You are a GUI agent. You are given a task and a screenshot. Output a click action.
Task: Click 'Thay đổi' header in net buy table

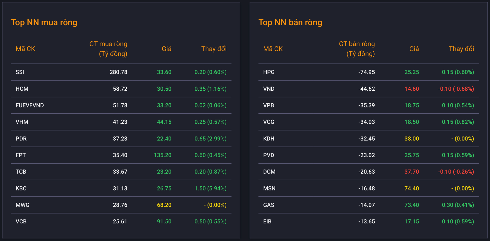point(214,49)
